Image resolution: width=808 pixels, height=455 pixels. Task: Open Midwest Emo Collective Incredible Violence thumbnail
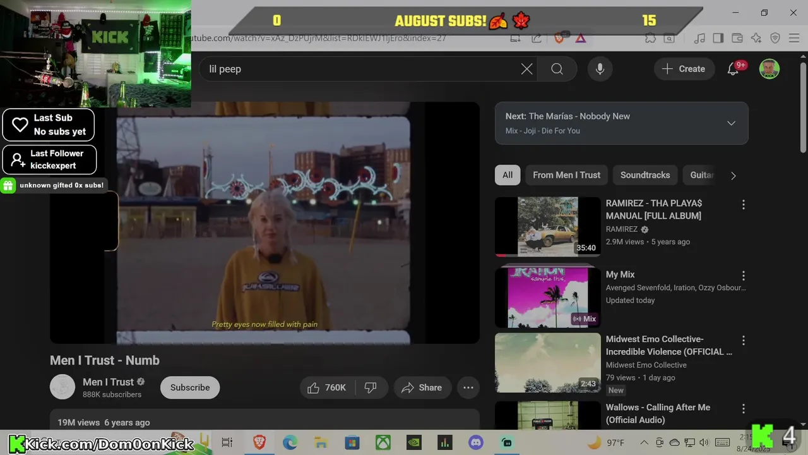pos(548,363)
